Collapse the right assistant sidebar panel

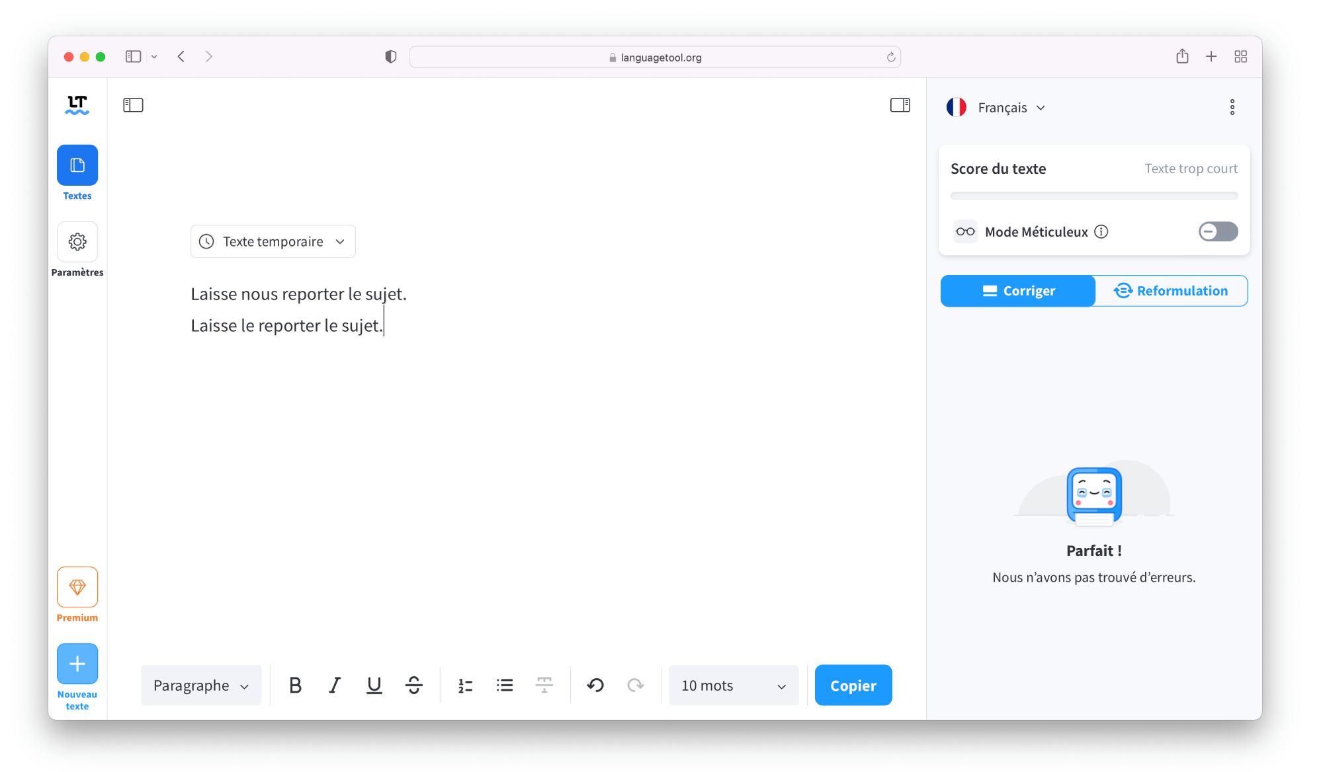pyautogui.click(x=900, y=105)
